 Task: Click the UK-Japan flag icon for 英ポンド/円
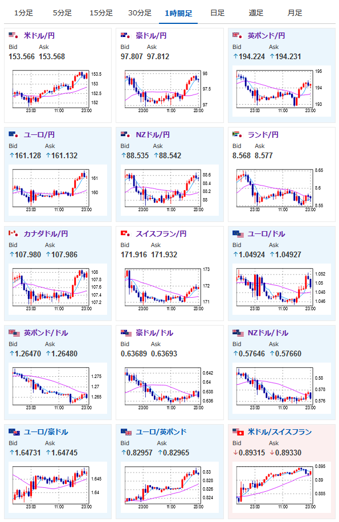238,35
